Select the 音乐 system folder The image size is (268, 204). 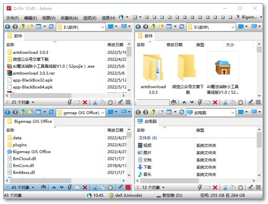click(145, 174)
